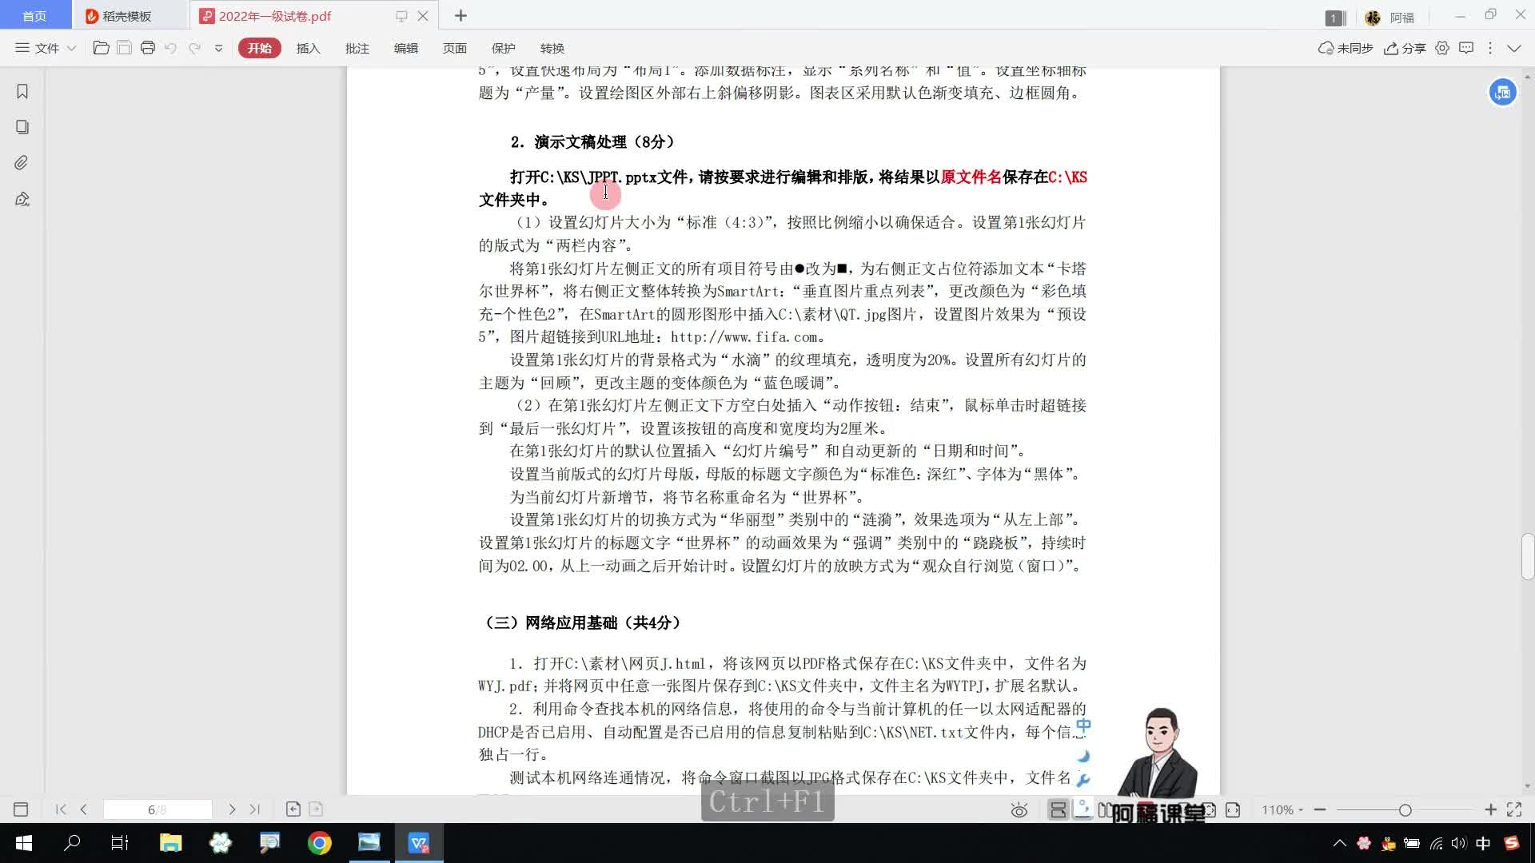The height and width of the screenshot is (863, 1535).
Task: Open the 110% zoom level dropdown
Action: (1282, 809)
